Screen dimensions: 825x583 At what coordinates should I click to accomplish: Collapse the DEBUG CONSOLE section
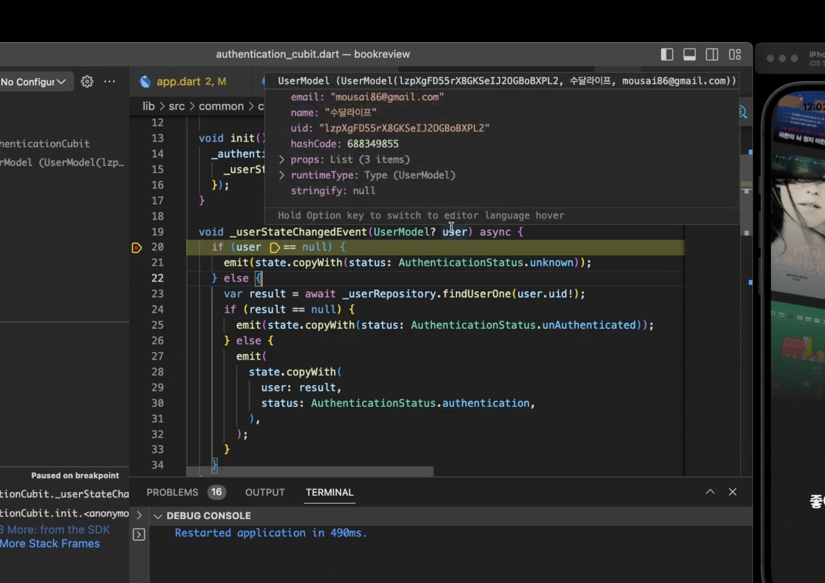point(158,516)
